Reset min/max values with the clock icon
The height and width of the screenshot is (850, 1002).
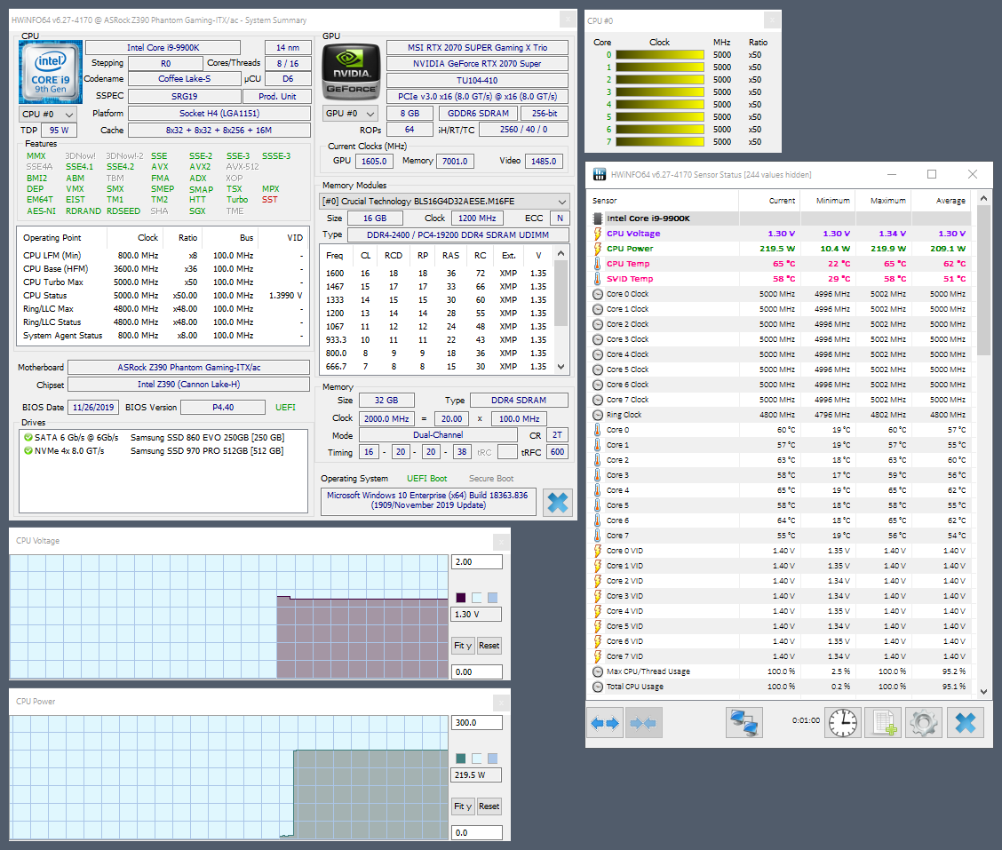coord(843,723)
